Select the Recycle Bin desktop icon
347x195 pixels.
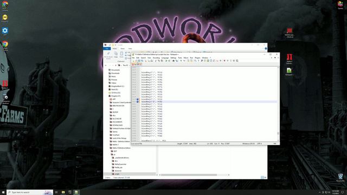340,178
